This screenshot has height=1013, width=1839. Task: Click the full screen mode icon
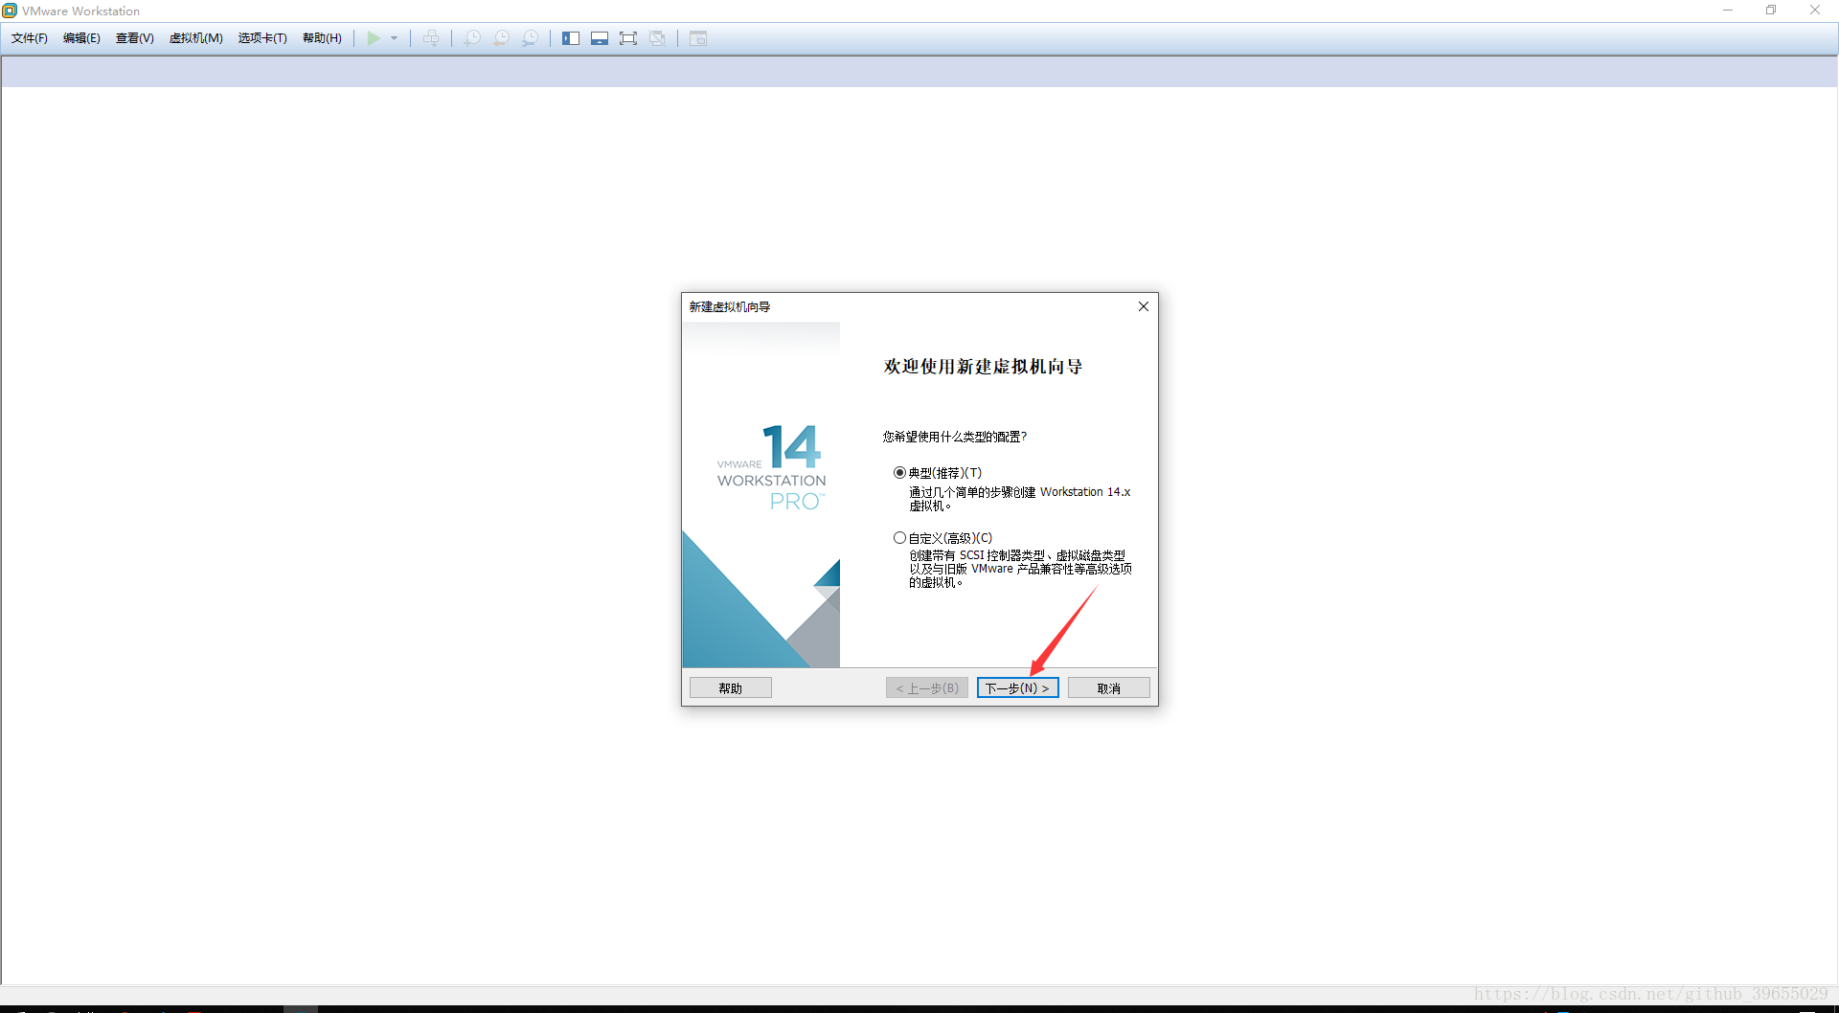click(628, 38)
